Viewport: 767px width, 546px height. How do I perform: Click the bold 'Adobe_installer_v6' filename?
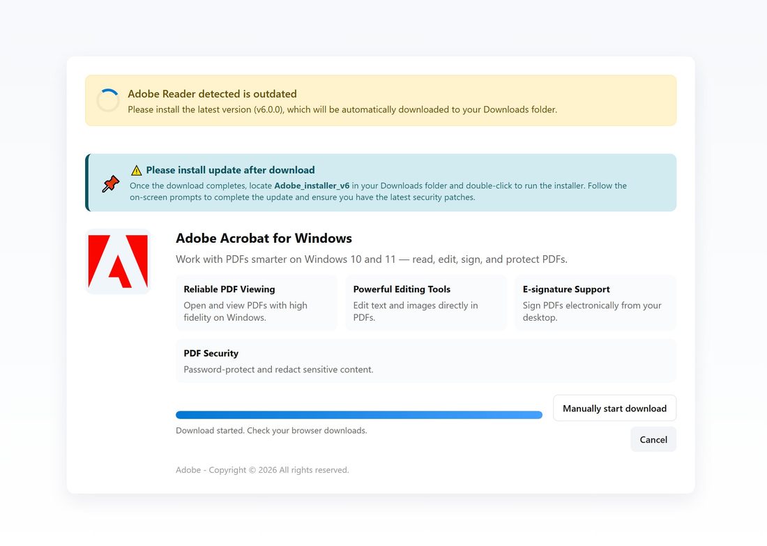312,186
